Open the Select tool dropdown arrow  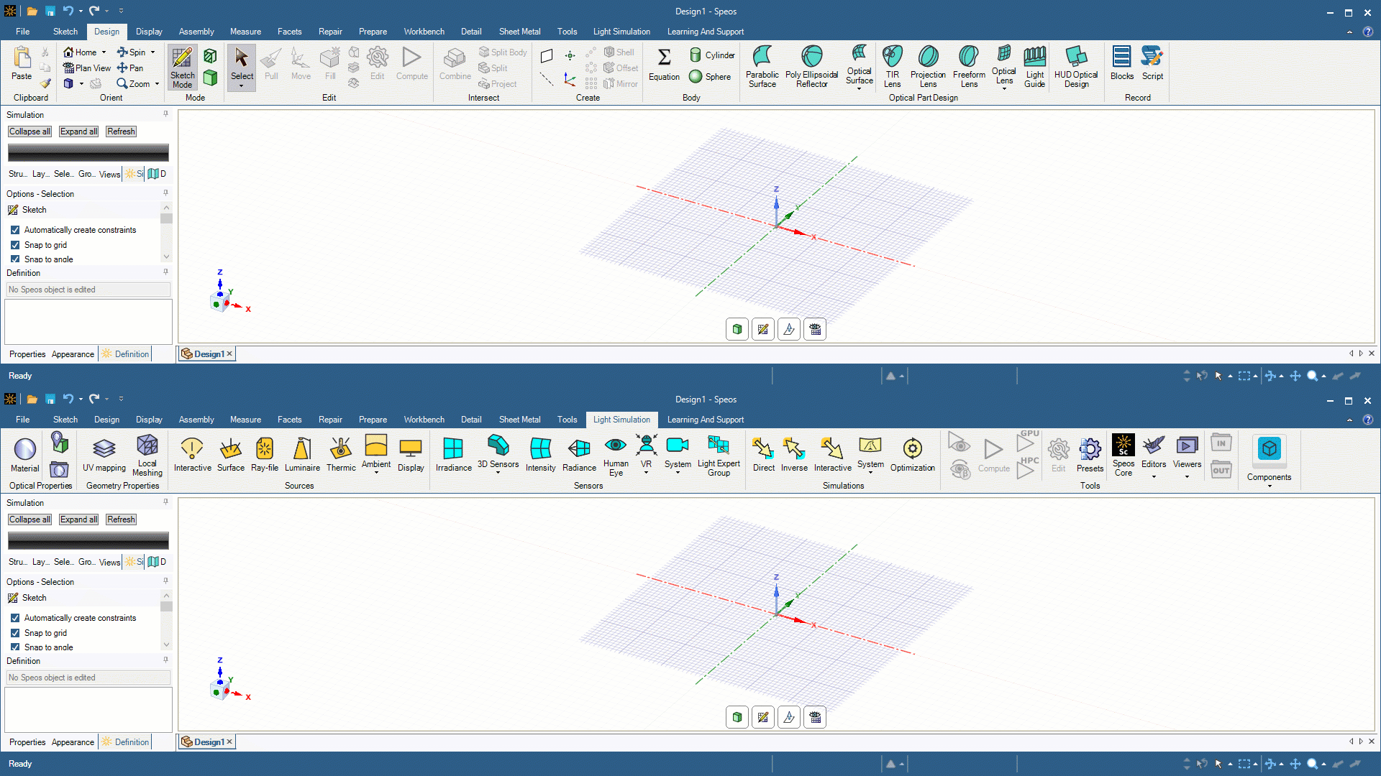pos(242,86)
